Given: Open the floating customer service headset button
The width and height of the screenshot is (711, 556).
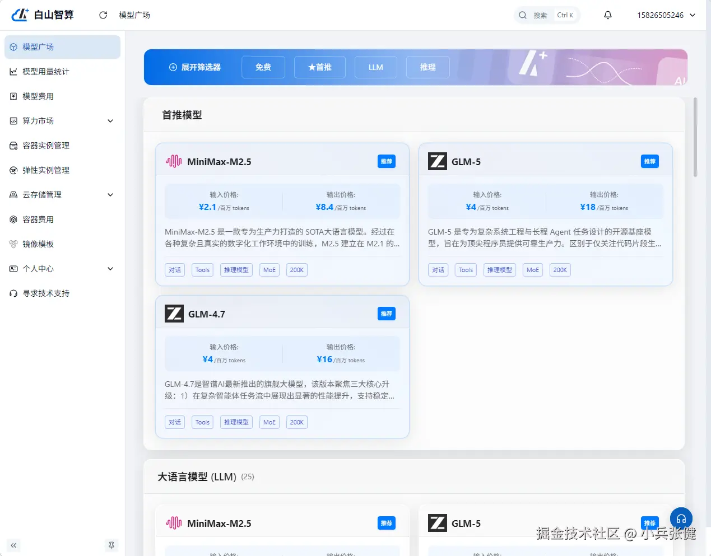Looking at the screenshot, I should (681, 519).
